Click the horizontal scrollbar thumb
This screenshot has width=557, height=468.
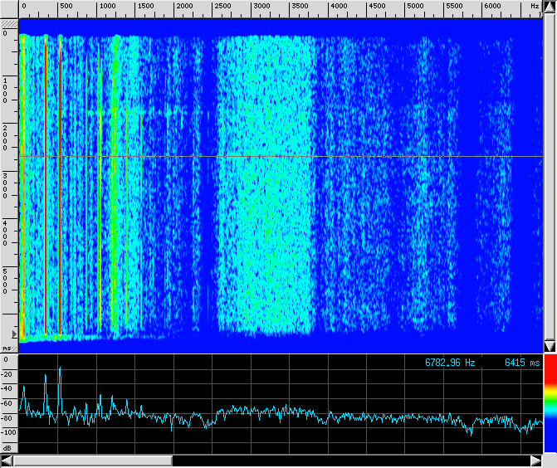(x=91, y=461)
